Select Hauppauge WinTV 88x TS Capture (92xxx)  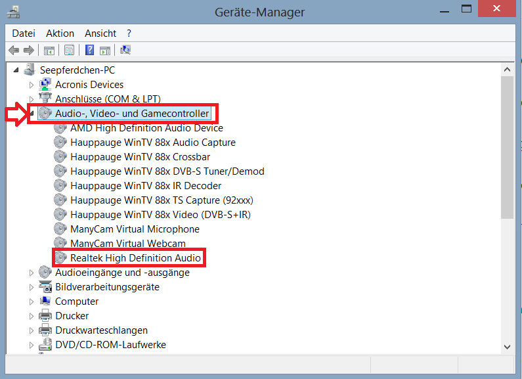(x=162, y=200)
